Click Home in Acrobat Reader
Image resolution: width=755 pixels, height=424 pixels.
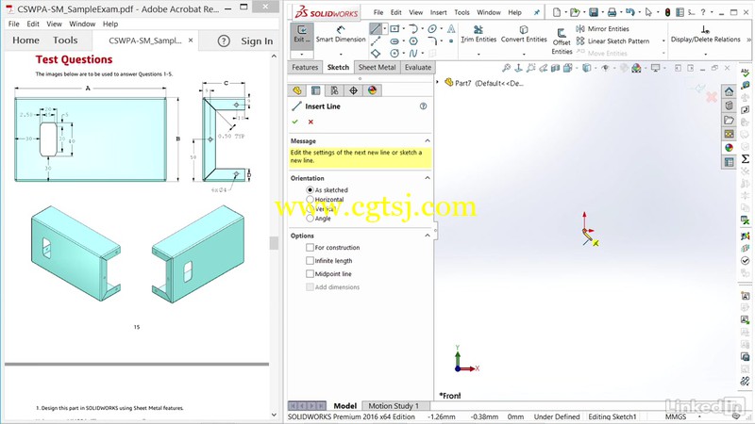pos(26,41)
